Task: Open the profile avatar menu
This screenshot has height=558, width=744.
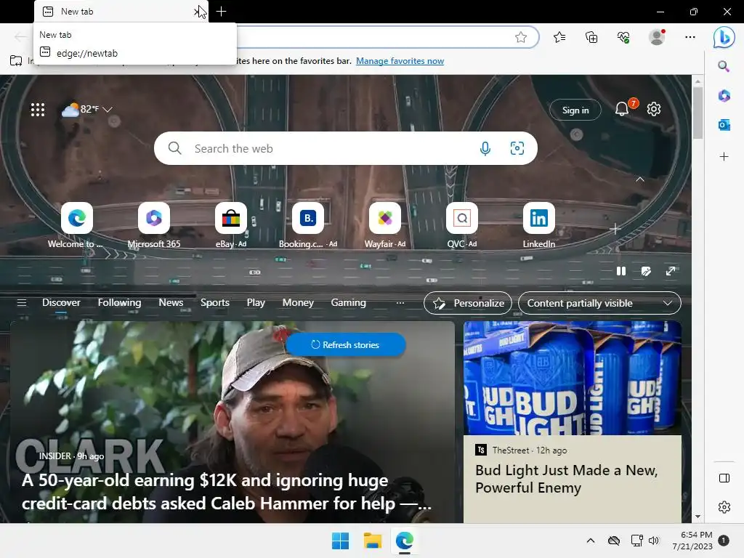Action: (x=657, y=37)
